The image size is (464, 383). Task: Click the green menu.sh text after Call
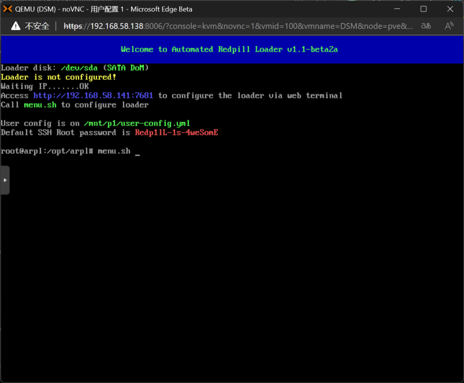(40, 105)
